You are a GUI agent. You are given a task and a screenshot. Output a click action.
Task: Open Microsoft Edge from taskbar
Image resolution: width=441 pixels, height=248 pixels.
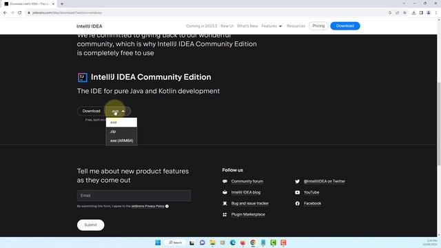click(233, 242)
